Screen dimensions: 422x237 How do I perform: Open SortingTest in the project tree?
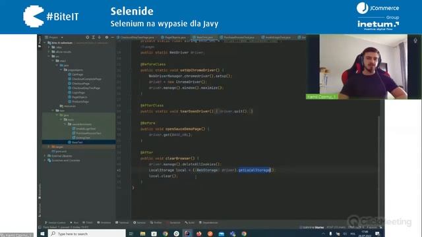pyautogui.click(x=81, y=138)
